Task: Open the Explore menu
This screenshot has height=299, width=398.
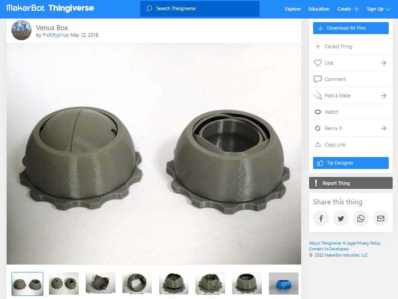Action: click(292, 8)
